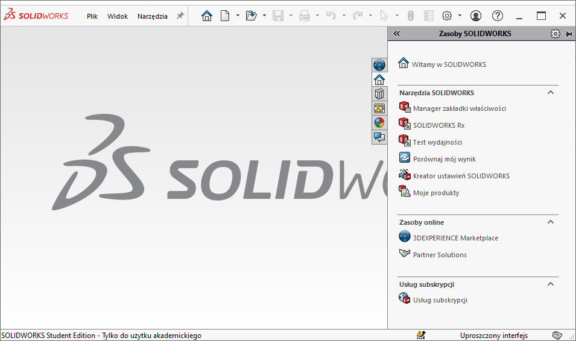Launch SOLIDWORKS Rx link

pos(438,125)
